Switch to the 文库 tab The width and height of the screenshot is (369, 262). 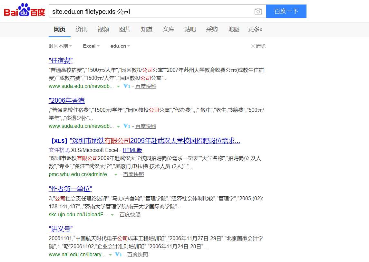(168, 29)
